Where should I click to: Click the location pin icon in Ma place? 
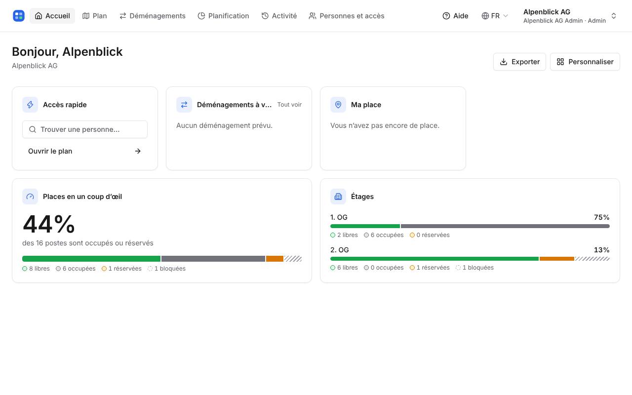tap(338, 105)
